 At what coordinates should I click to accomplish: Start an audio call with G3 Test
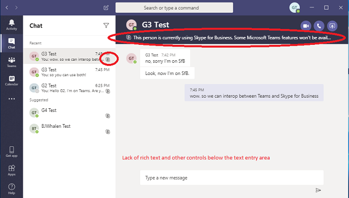[319, 26]
